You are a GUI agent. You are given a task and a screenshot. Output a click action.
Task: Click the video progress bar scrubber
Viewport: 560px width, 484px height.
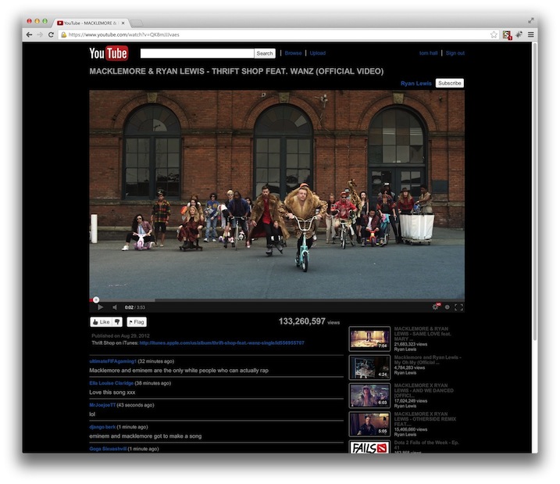tap(96, 300)
